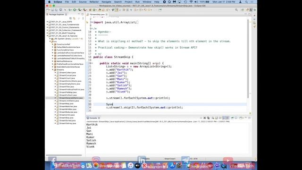Toggle Show Console on standard out change
Screen dimensions: 302x170
pos(224,118)
